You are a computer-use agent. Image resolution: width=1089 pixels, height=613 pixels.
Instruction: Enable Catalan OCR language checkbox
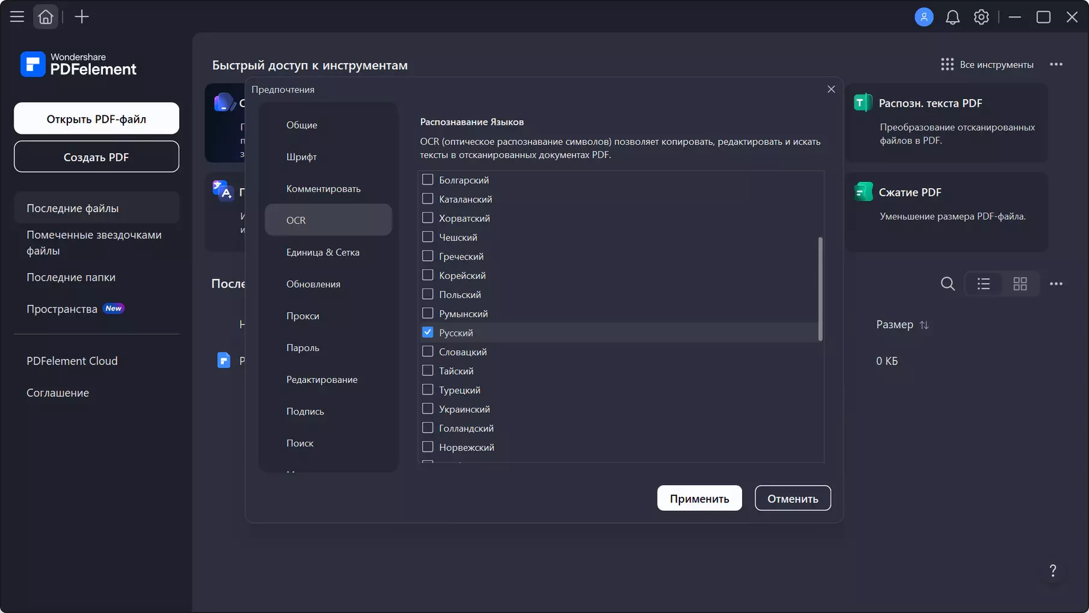click(x=428, y=198)
